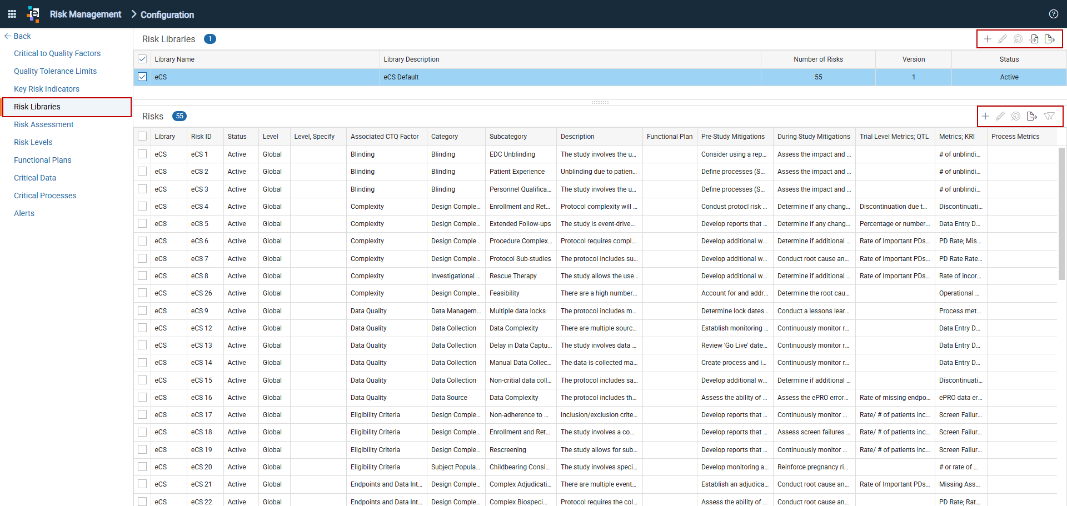This screenshot has width=1067, height=506.
Task: Select the eCS Default description cell
Action: click(x=570, y=77)
